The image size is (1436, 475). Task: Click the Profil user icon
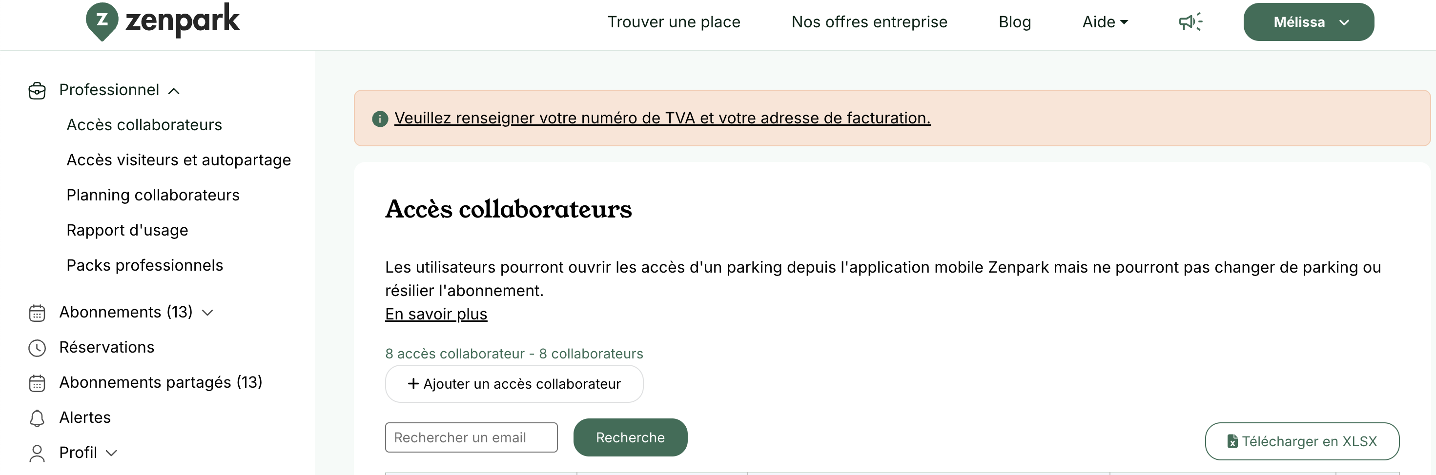click(37, 453)
